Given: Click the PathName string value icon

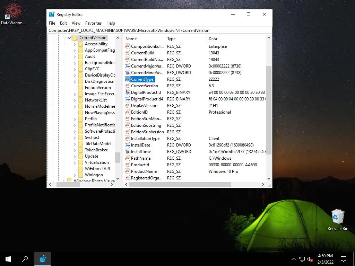Looking at the screenshot, I should tap(128, 158).
